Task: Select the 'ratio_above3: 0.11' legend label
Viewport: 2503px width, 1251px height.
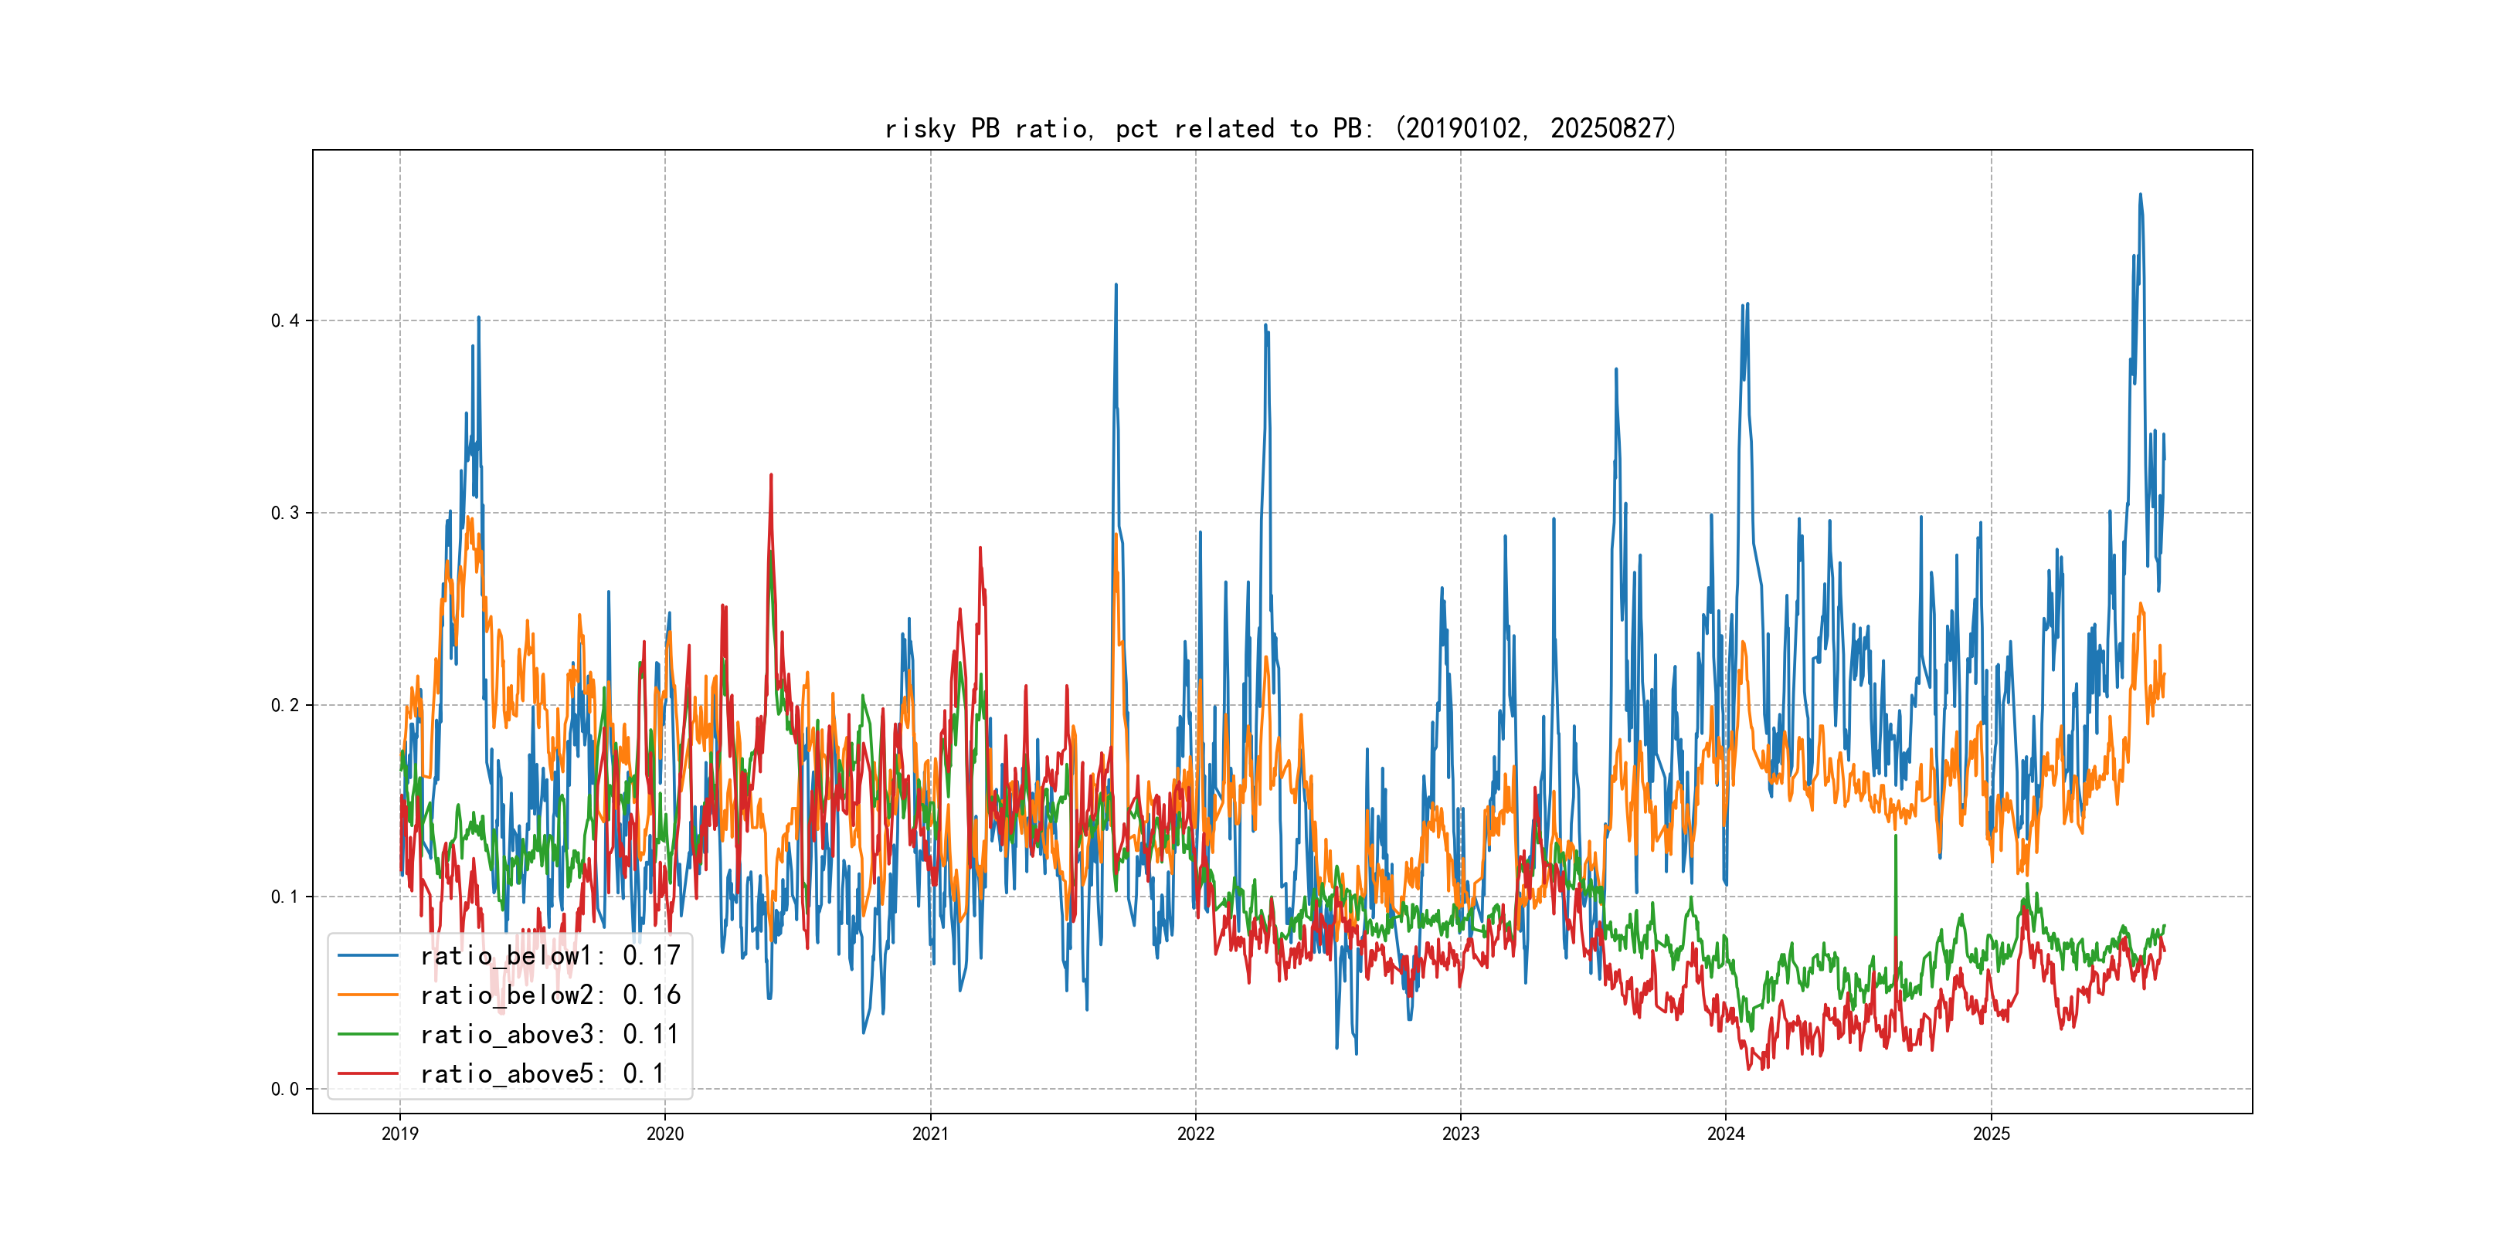Action: (x=550, y=1035)
